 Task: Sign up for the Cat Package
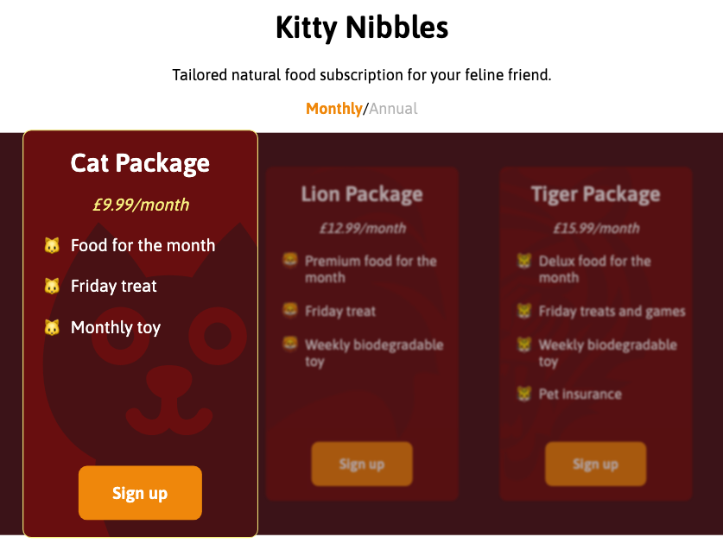[140, 493]
